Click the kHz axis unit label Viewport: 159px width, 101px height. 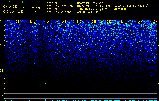coord(2,20)
